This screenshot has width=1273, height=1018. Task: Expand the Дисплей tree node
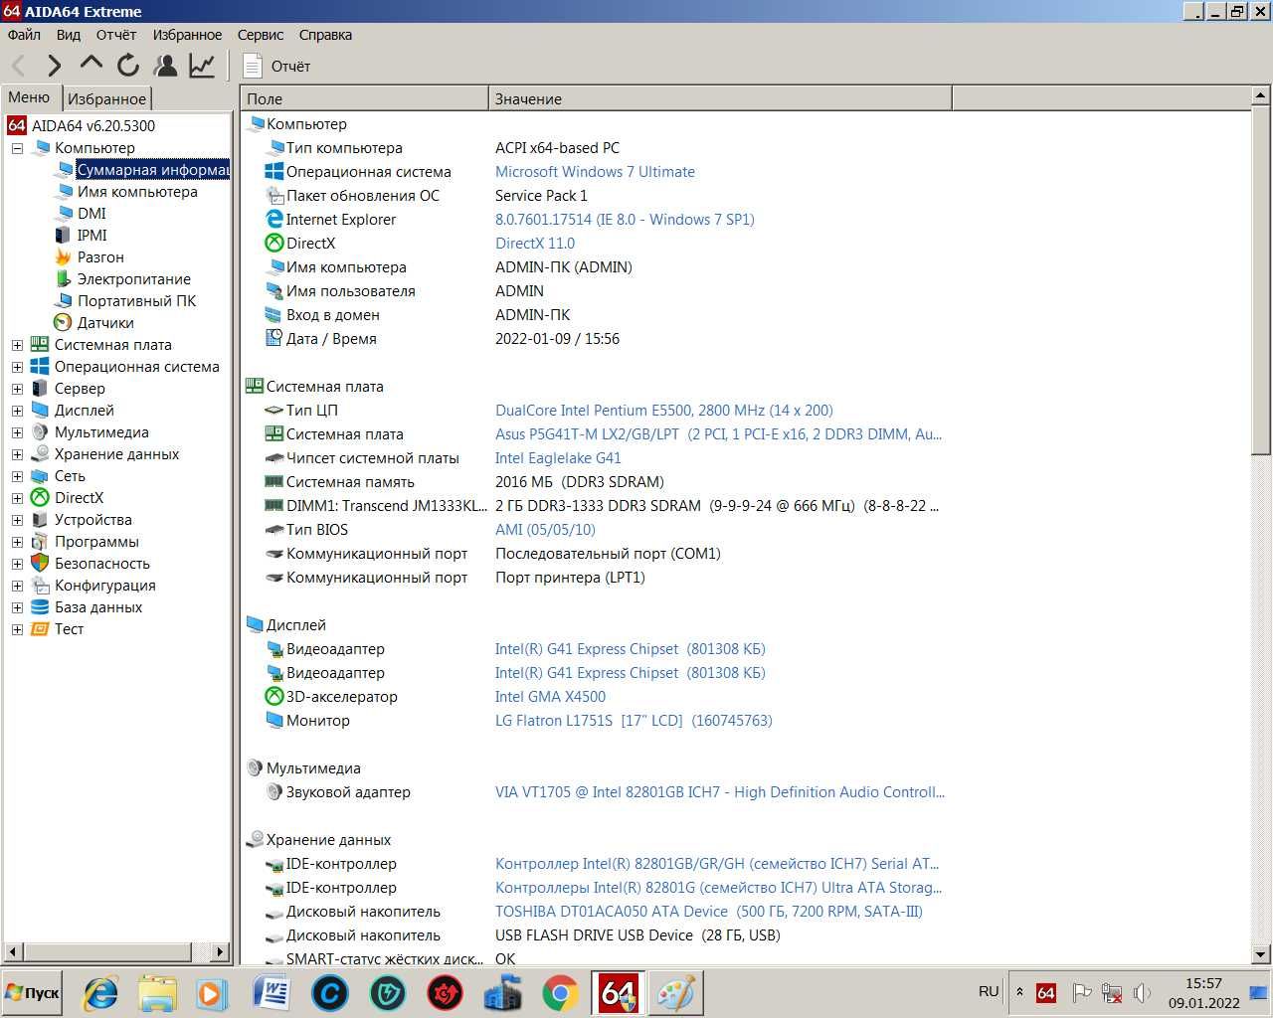(17, 411)
